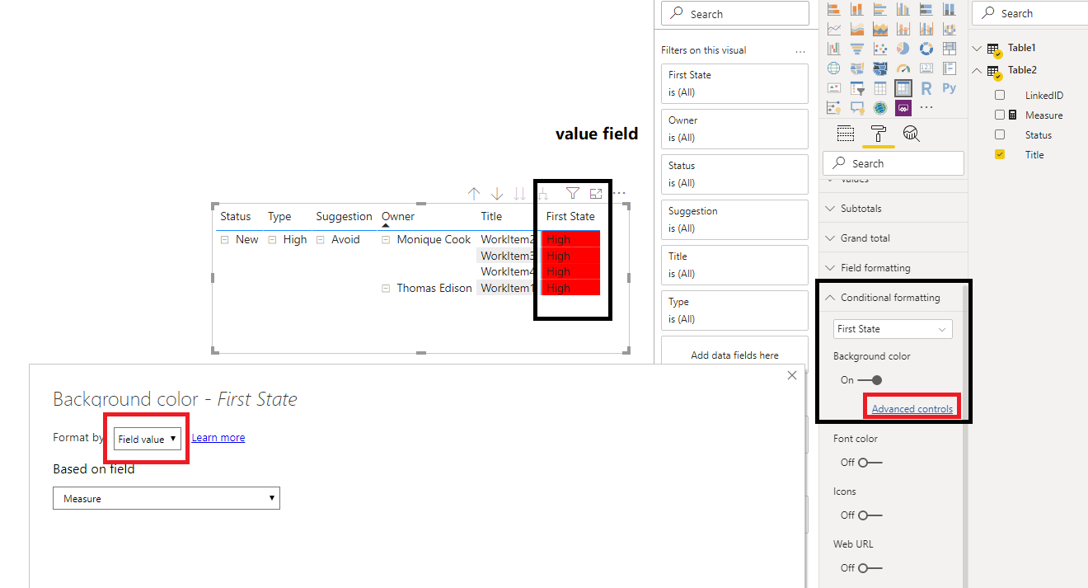Open more visuals ellipsis in Visualizations
This screenshot has width=1088, height=588.
pyautogui.click(x=926, y=107)
